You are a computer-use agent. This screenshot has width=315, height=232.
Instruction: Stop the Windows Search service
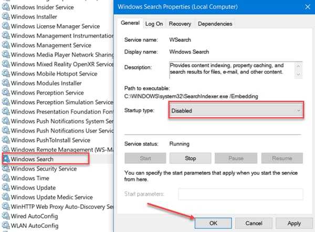point(190,158)
